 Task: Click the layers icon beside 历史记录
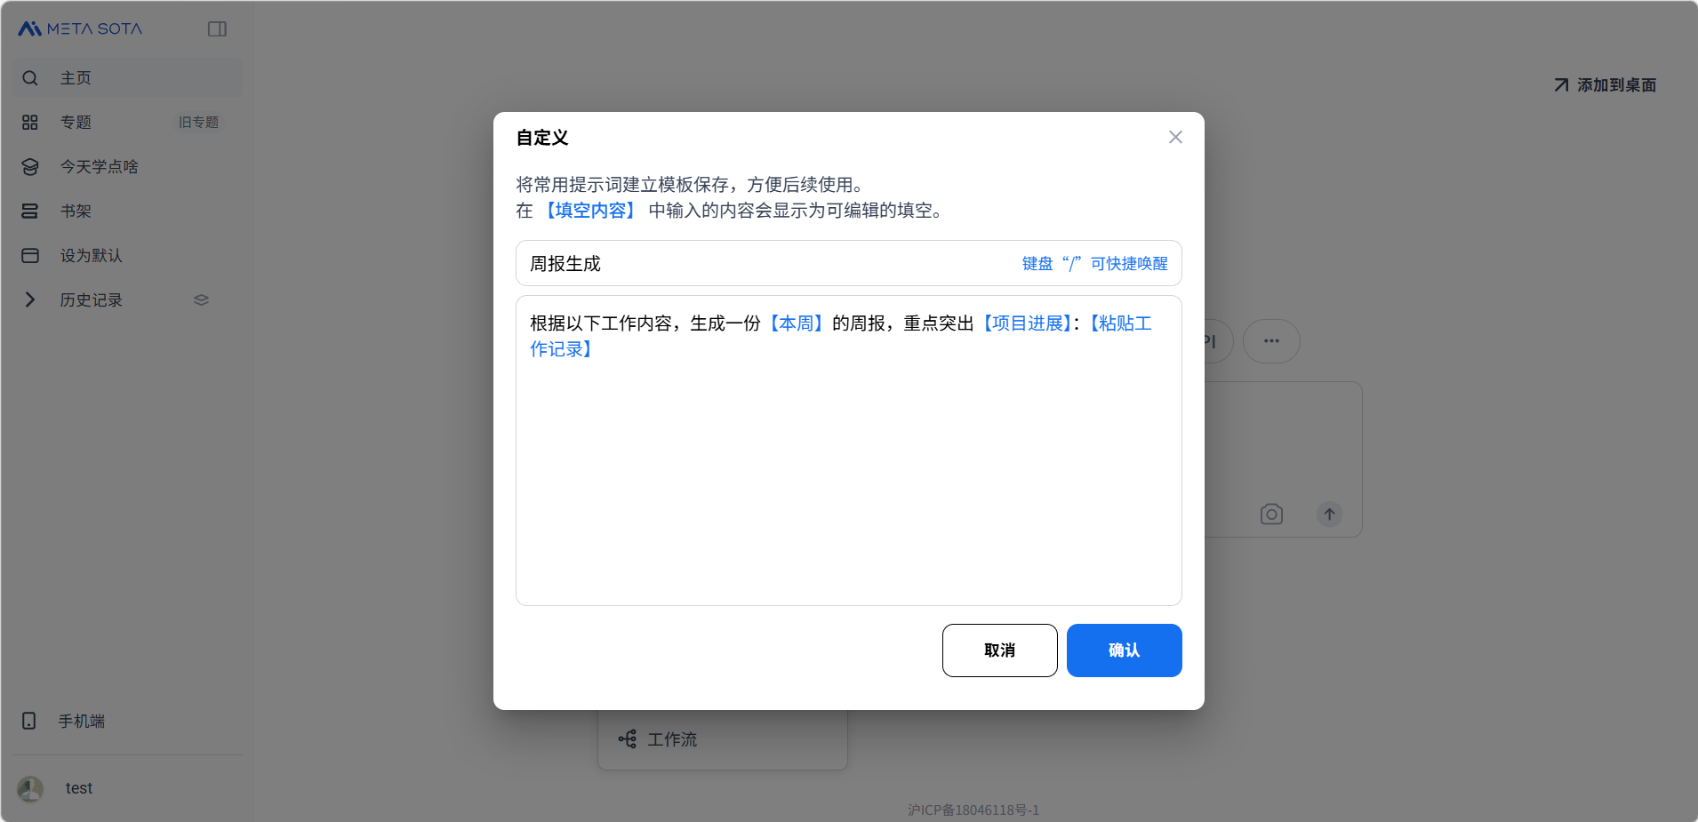201,300
